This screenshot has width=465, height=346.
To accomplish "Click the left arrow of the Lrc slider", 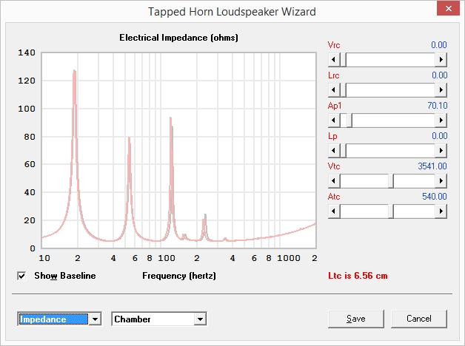I will (334, 89).
